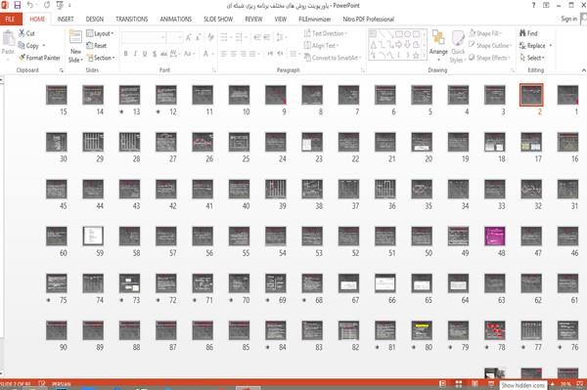Open Text Direction dropdown
This screenshot has height=390, width=587.
click(326, 33)
